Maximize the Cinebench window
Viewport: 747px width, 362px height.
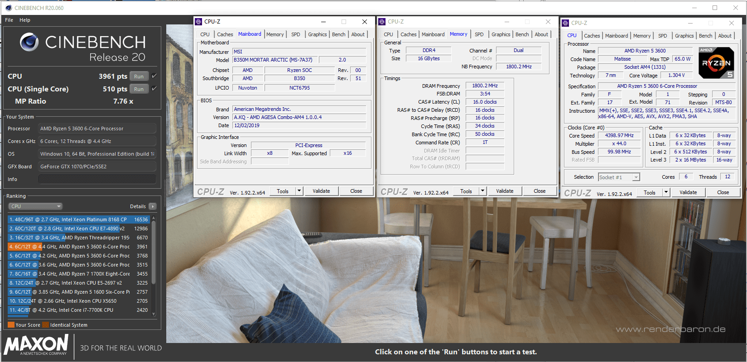(715, 8)
